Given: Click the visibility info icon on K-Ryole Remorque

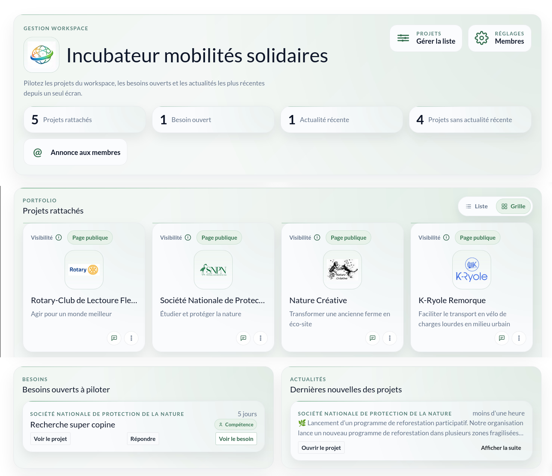Looking at the screenshot, I should point(447,237).
